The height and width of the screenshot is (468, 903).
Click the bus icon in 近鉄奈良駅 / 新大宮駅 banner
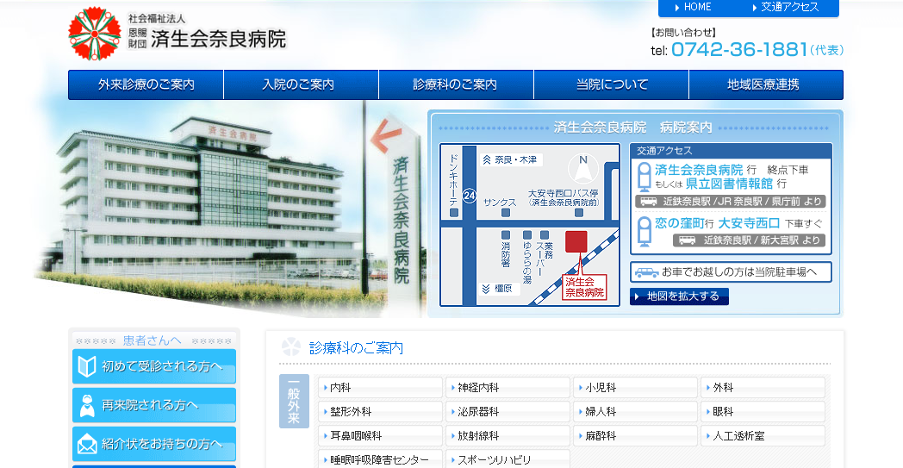[x=687, y=240]
